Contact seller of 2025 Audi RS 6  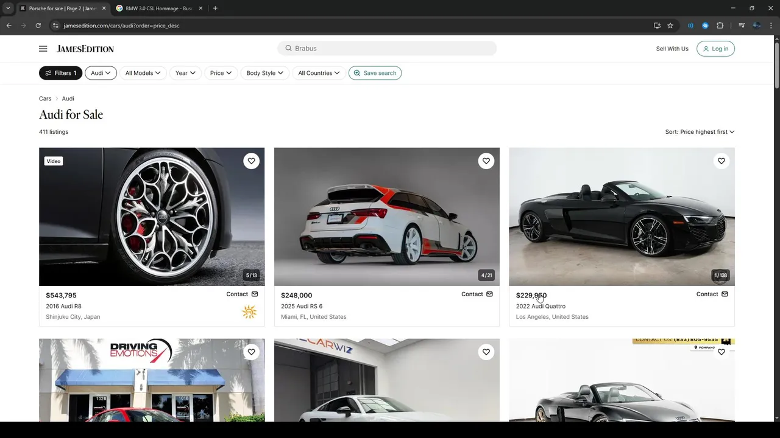pos(477,294)
